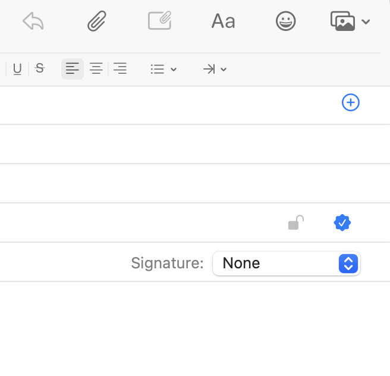Center align the text
This screenshot has width=390, height=376.
96,68
